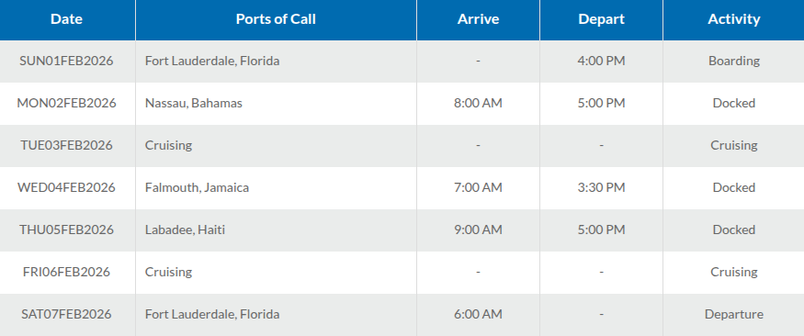Select Labadee, Haiti port entry
This screenshot has width=804, height=336.
(185, 230)
